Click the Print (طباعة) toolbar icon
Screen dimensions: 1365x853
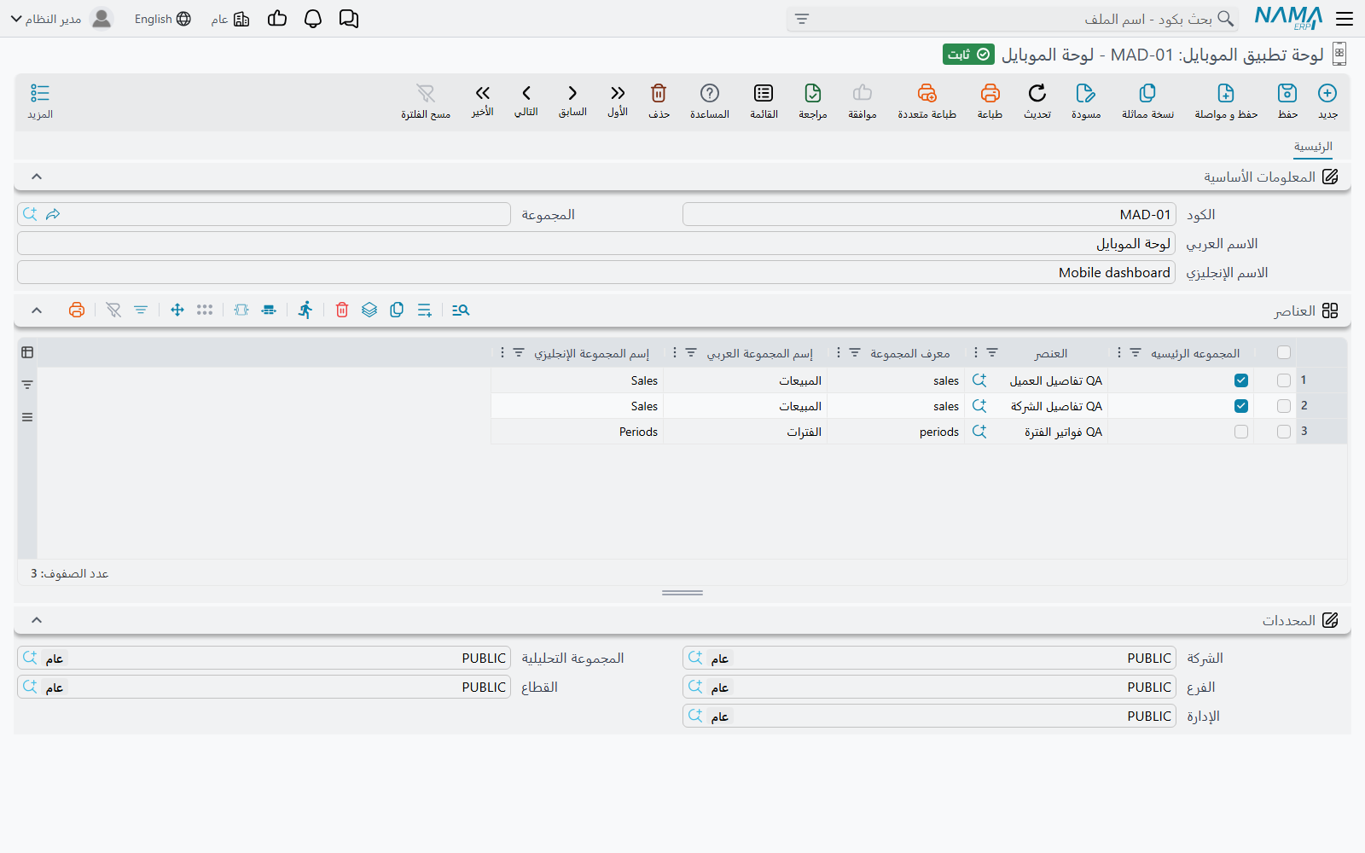click(x=990, y=93)
